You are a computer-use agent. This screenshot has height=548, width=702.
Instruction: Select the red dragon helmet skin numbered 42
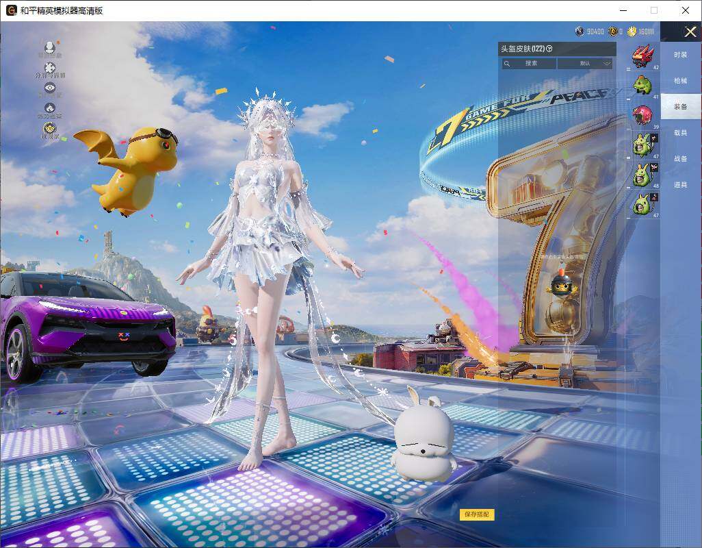tap(644, 56)
